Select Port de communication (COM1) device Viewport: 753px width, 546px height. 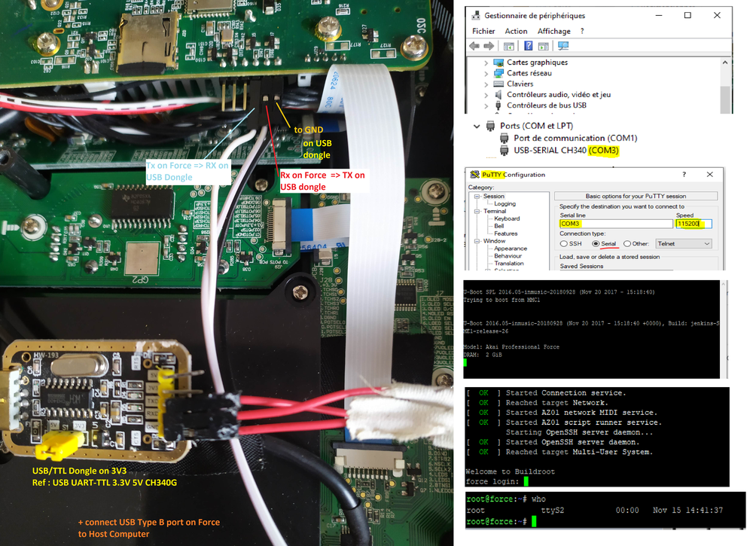(575, 138)
